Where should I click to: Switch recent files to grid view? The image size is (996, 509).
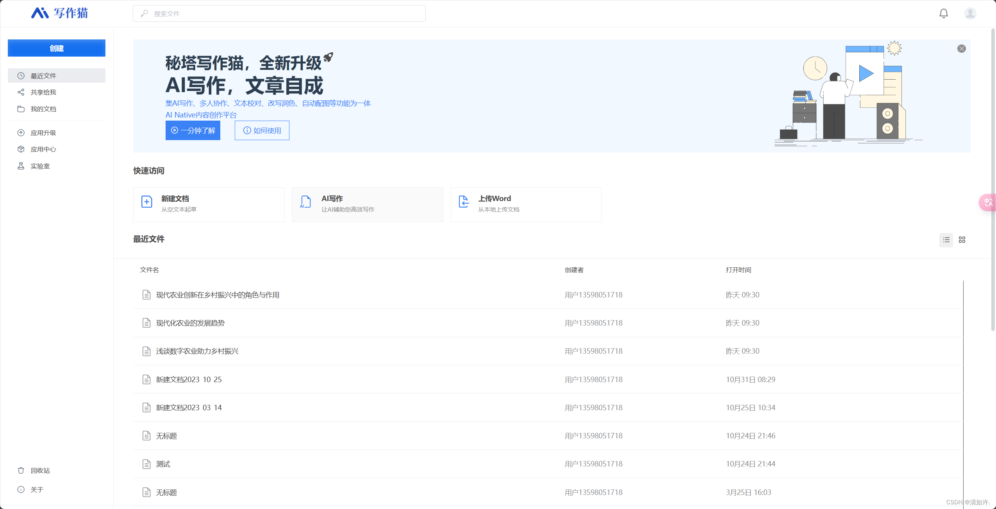[962, 240]
